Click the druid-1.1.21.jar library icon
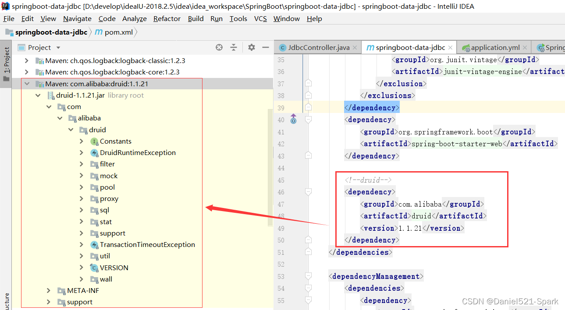This screenshot has height=310, width=565. 50,95
